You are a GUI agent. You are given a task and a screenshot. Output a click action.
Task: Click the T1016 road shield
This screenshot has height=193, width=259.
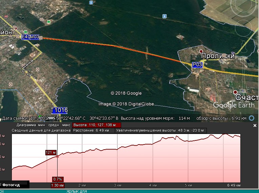(59, 110)
